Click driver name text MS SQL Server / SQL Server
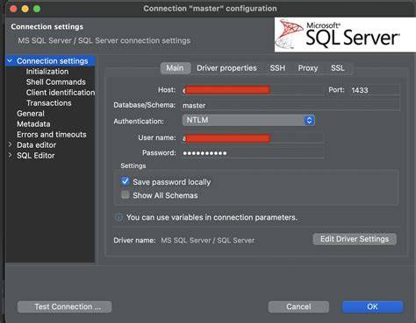The image size is (416, 323). [208, 241]
